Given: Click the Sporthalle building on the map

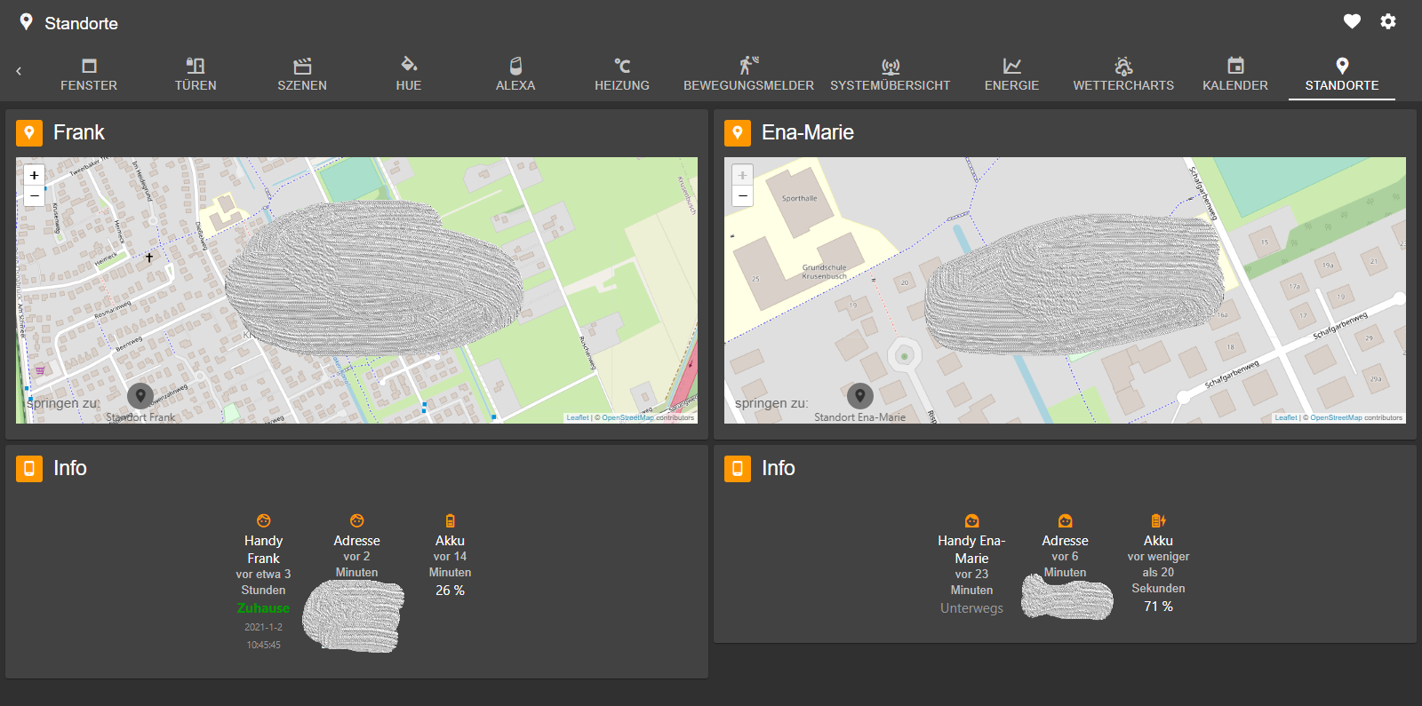Looking at the screenshot, I should click(x=800, y=199).
